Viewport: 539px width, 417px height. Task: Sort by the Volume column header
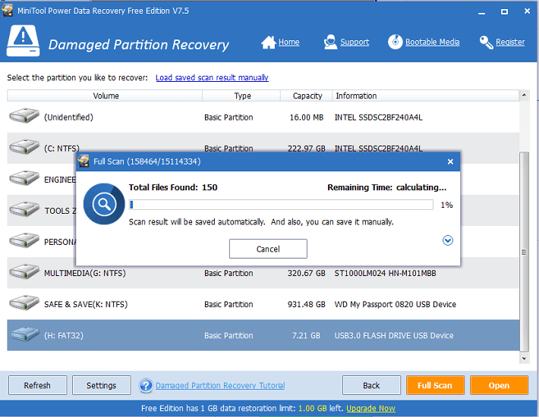point(105,96)
